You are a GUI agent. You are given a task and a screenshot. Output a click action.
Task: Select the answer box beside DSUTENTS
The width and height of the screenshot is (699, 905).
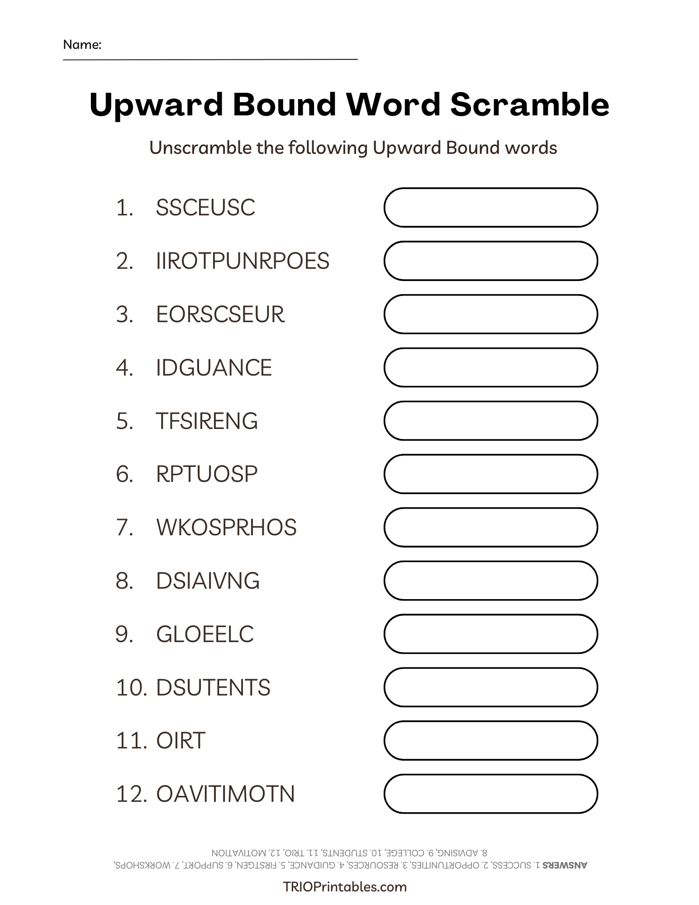[490, 687]
